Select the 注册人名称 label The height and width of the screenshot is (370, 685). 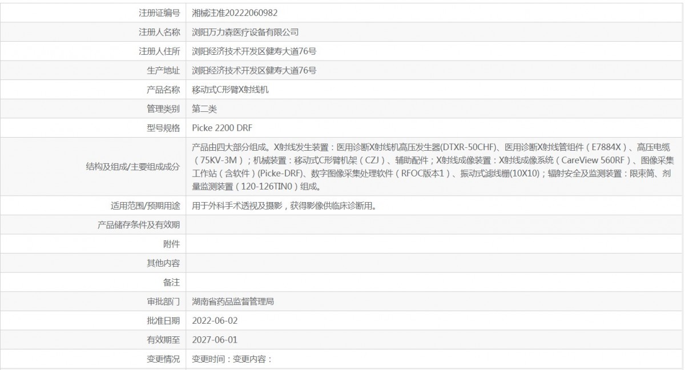click(x=159, y=32)
